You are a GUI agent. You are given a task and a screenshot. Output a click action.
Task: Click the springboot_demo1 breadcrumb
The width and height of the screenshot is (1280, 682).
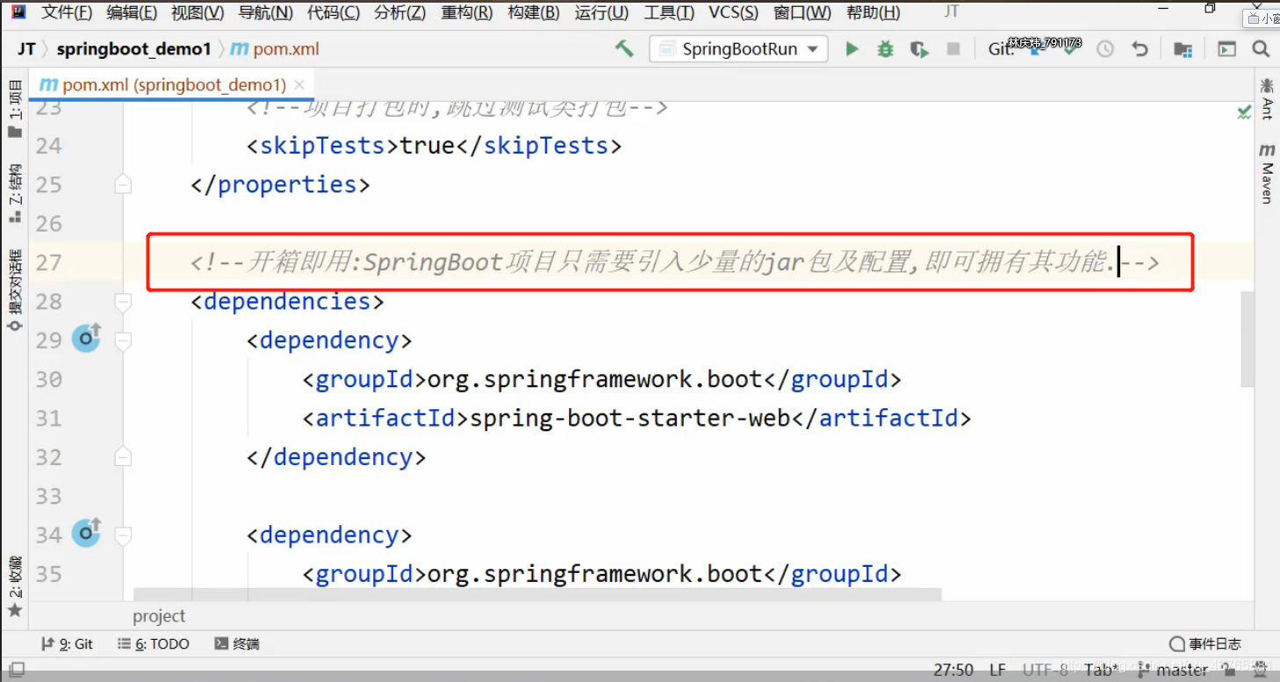point(133,49)
